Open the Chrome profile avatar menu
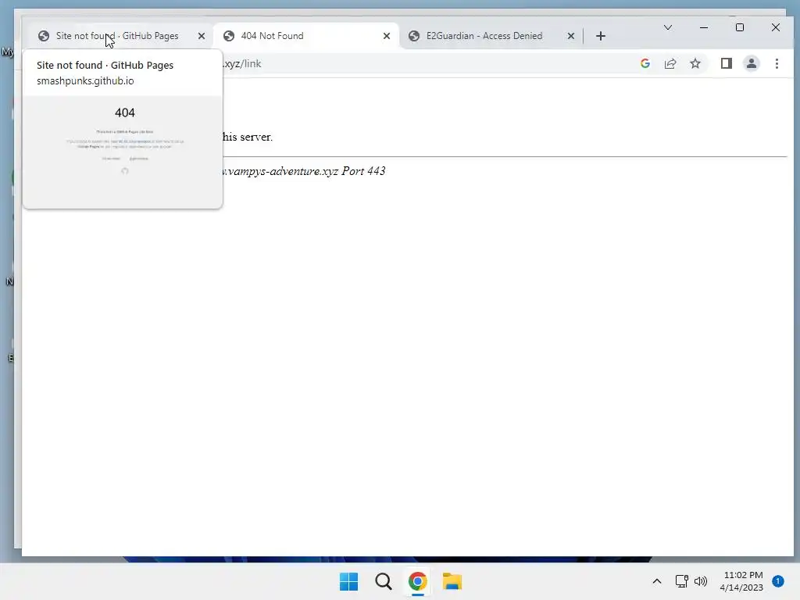Screen dimensions: 800x600 coord(751,63)
